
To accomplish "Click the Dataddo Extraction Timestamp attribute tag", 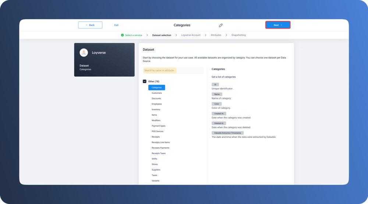I will [x=227, y=133].
